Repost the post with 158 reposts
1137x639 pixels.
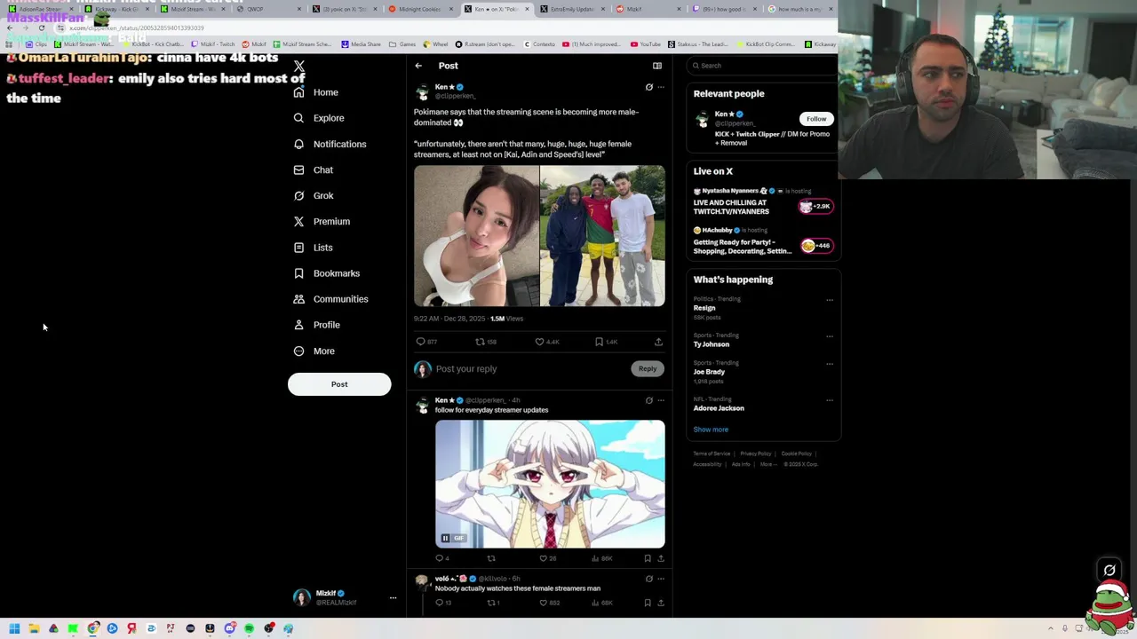pos(486,342)
